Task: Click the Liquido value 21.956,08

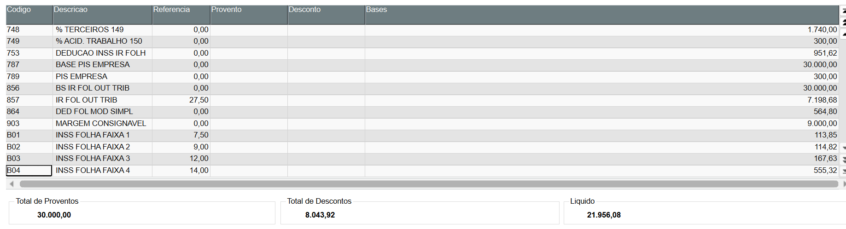Action: click(x=604, y=215)
